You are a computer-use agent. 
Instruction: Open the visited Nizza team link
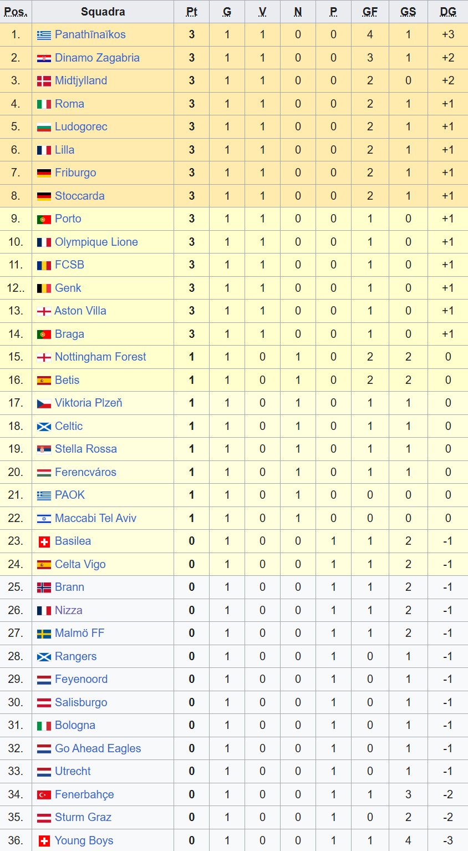tap(68, 610)
